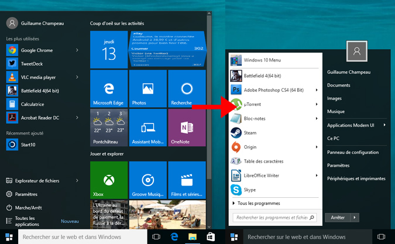The height and width of the screenshot is (244, 395).
Task: Open the arrow next to Arrêter button
Action: [x=355, y=217]
